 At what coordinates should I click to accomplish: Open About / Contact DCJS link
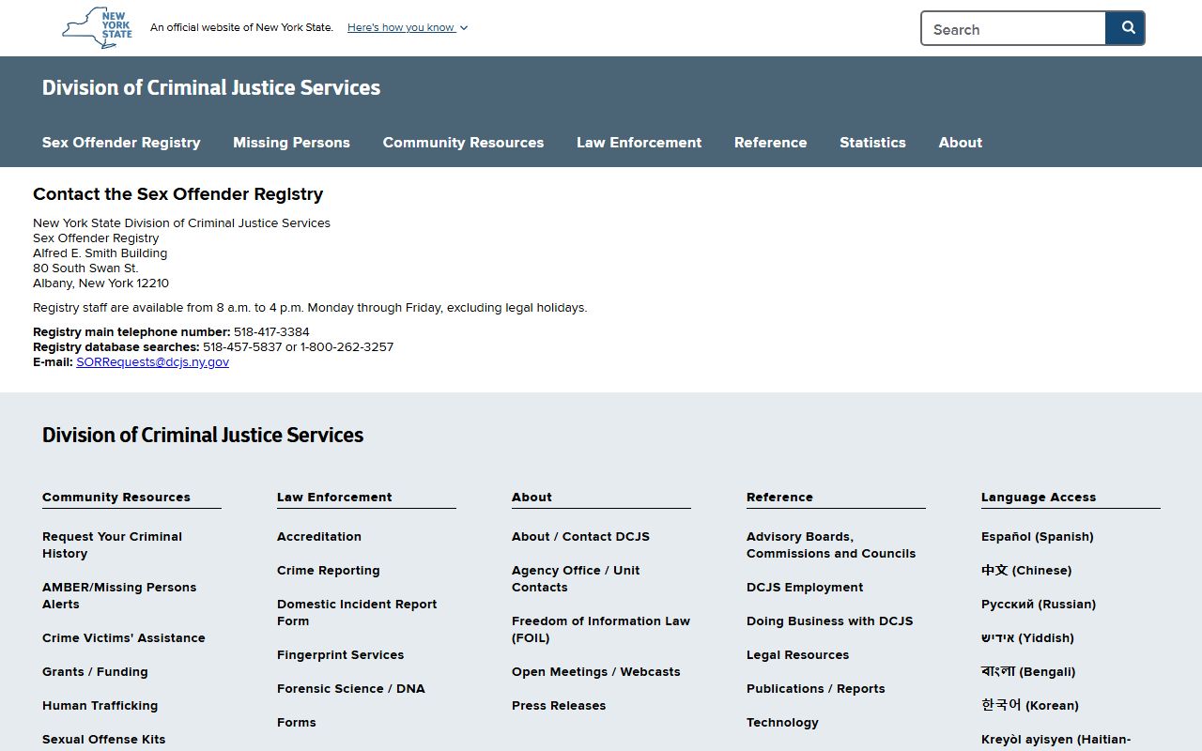coord(580,536)
